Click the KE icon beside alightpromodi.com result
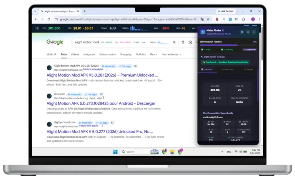Viewport: 295px width, 176px height. [112, 123]
